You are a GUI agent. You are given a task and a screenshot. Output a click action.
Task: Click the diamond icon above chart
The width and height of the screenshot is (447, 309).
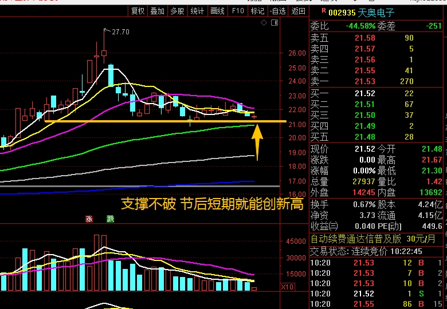coord(264,23)
